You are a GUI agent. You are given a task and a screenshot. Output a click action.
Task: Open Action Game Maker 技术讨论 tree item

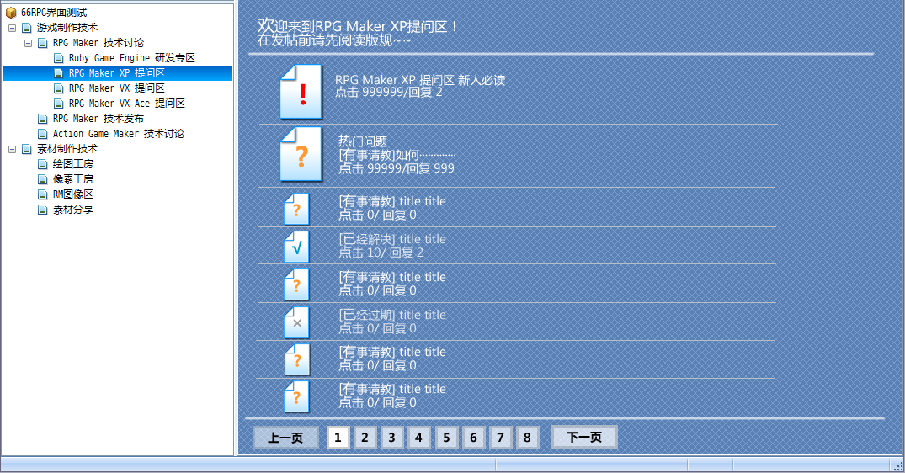point(119,133)
